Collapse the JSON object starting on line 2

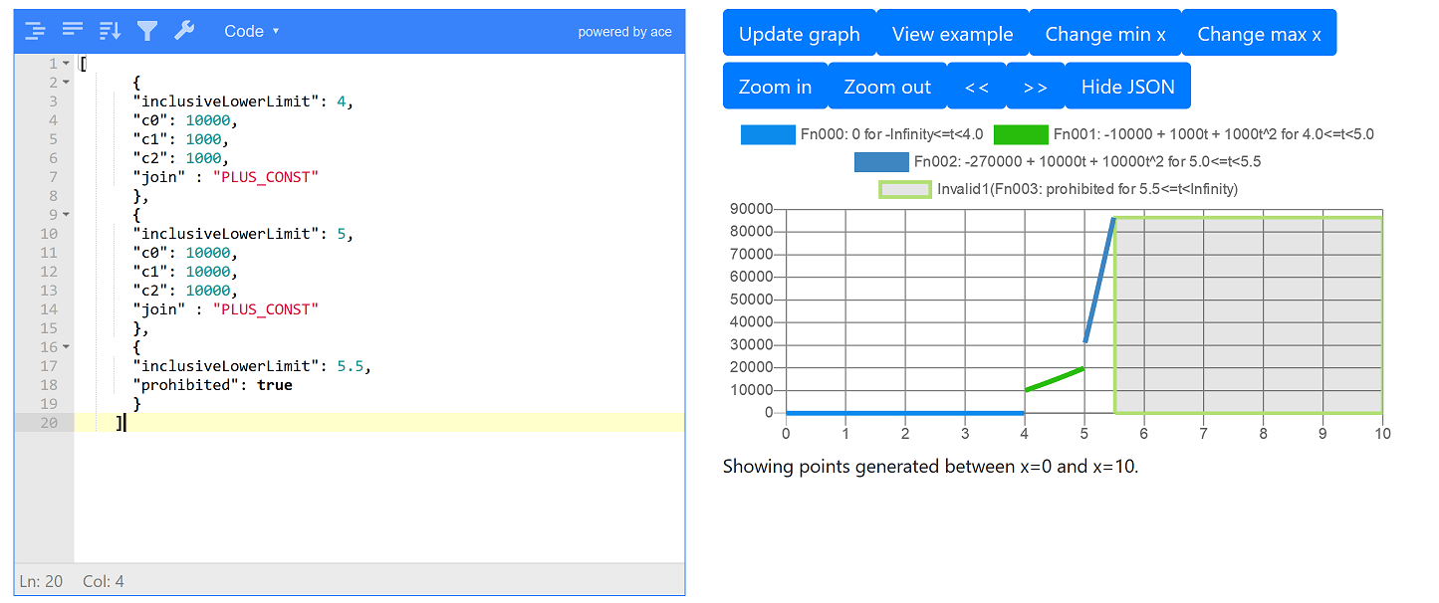(67, 83)
